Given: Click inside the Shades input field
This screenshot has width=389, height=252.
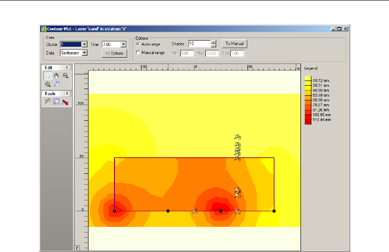Looking at the screenshot, I should coord(199,44).
